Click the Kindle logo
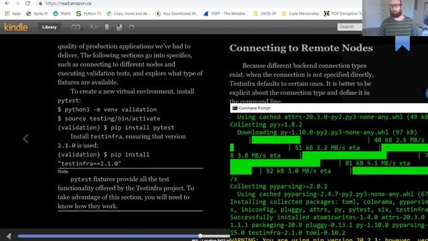Viewport: 428px width, 241px height. (16, 27)
